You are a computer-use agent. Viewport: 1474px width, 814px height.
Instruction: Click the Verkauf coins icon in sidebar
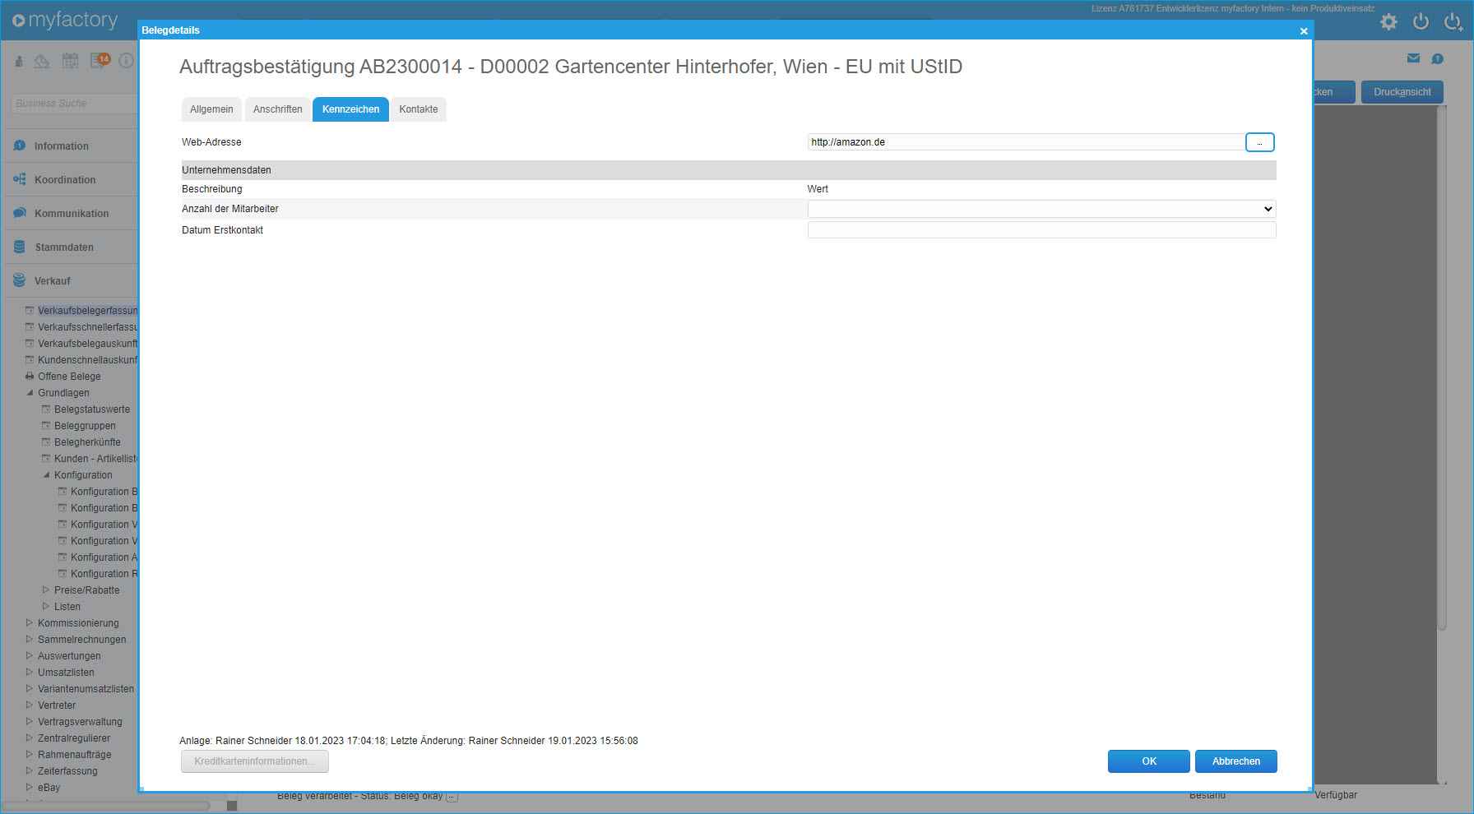pyautogui.click(x=20, y=280)
